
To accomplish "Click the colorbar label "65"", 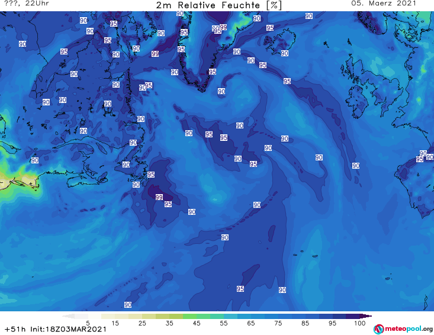I will (x=251, y=323).
